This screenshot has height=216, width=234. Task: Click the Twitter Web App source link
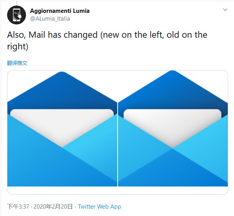100,207
